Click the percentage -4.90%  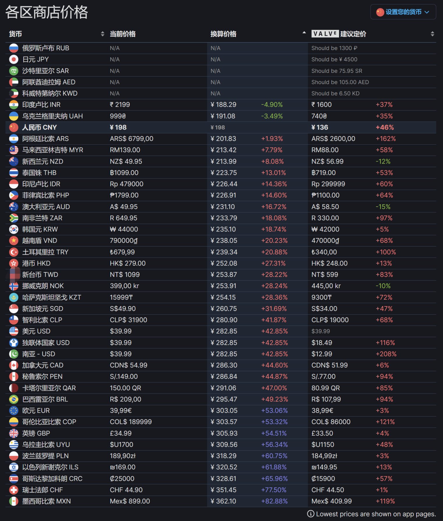[x=272, y=105]
